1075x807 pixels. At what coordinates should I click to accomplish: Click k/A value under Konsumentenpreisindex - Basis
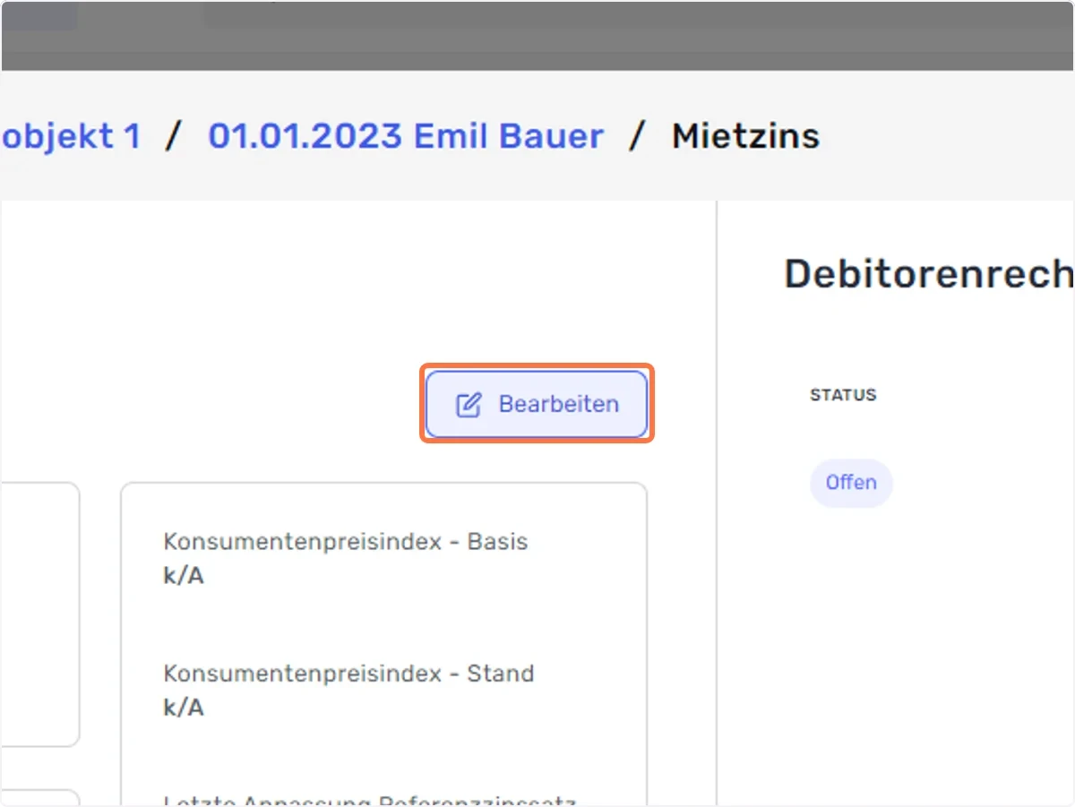(184, 576)
